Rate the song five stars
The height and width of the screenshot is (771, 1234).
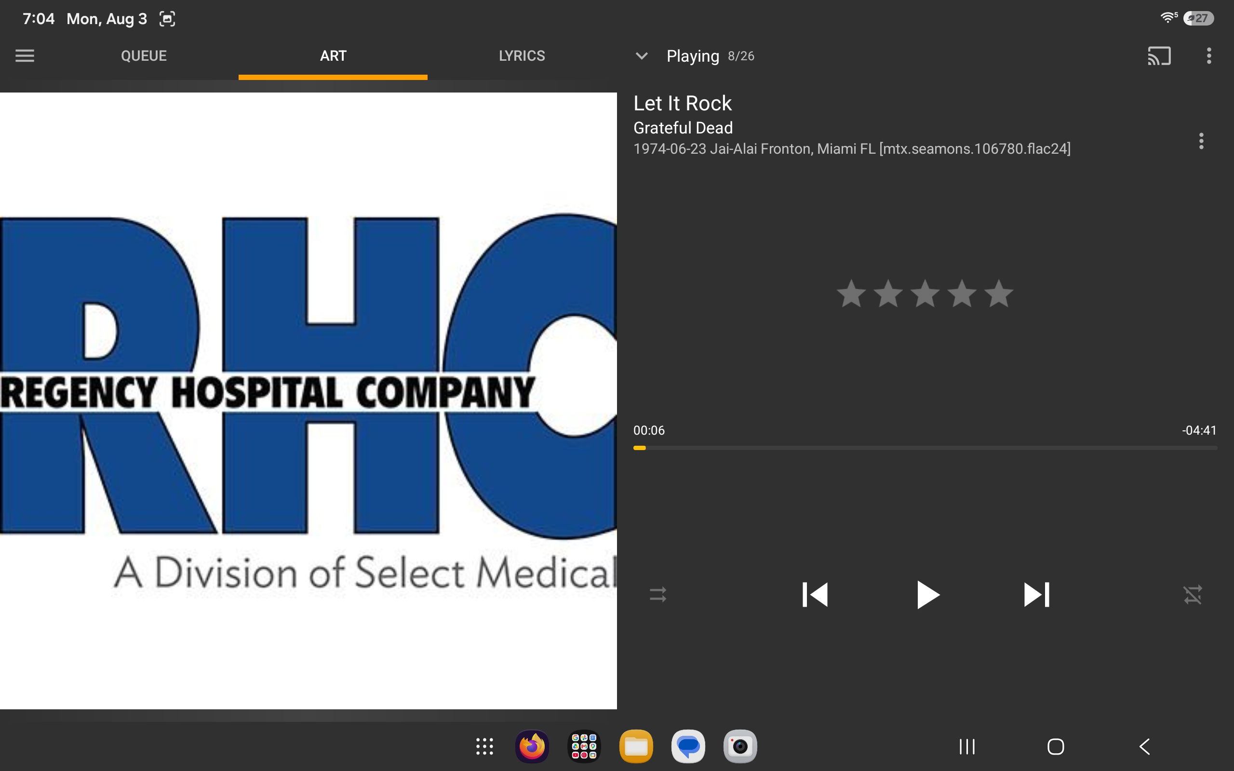(998, 294)
